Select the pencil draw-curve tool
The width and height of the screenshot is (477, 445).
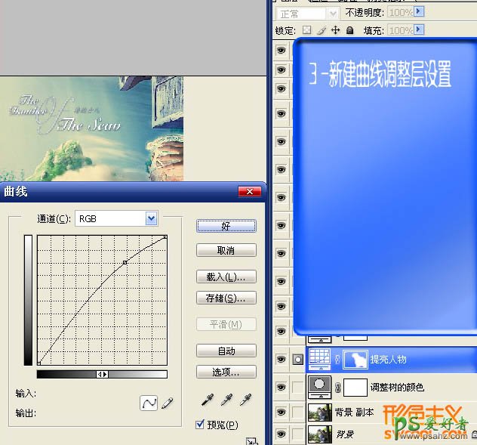[x=167, y=403]
